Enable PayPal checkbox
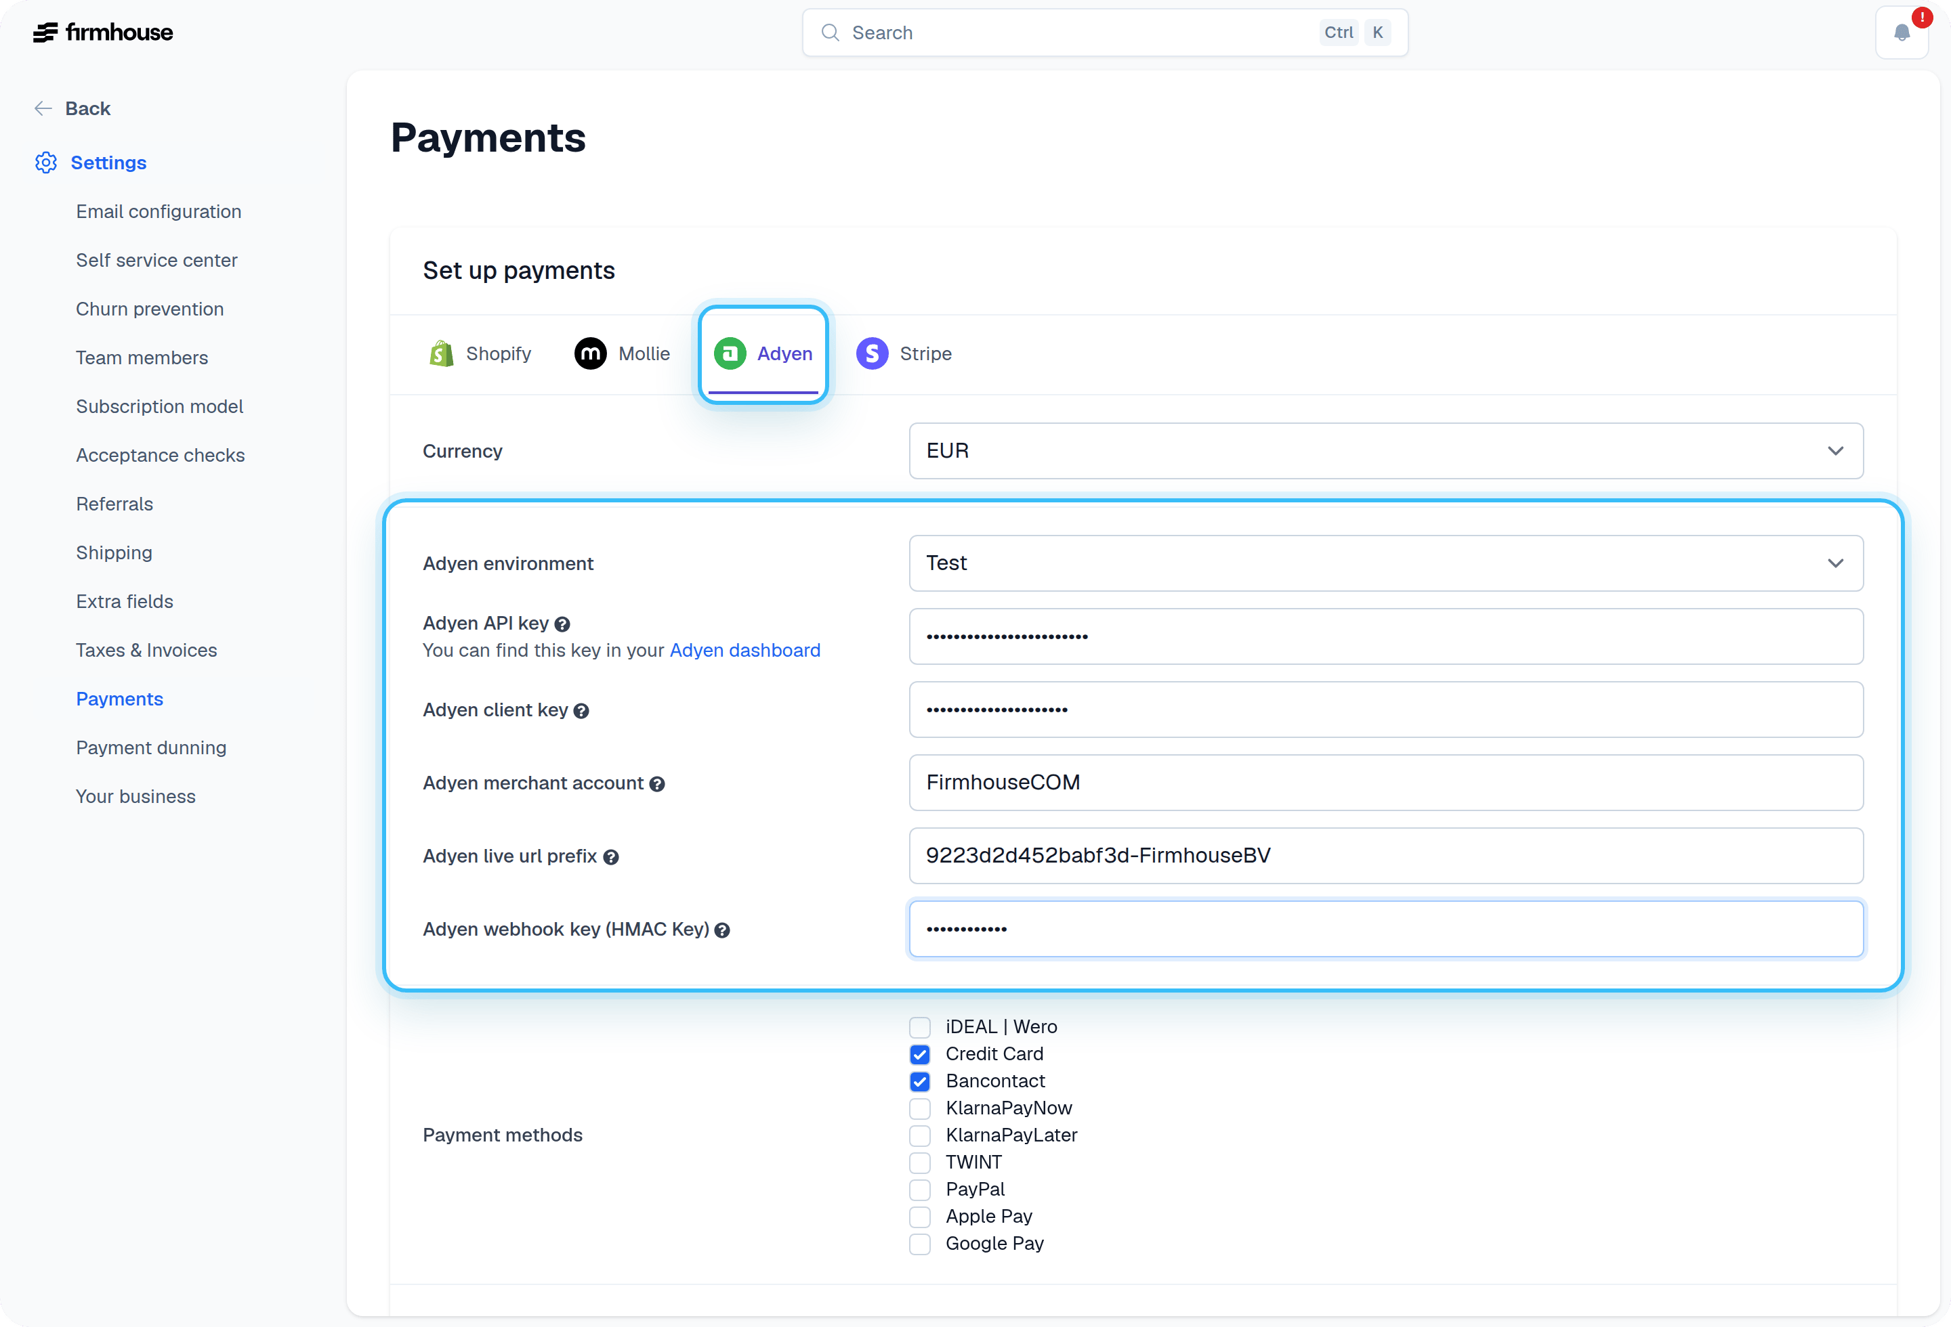The image size is (1951, 1327). coord(920,1190)
